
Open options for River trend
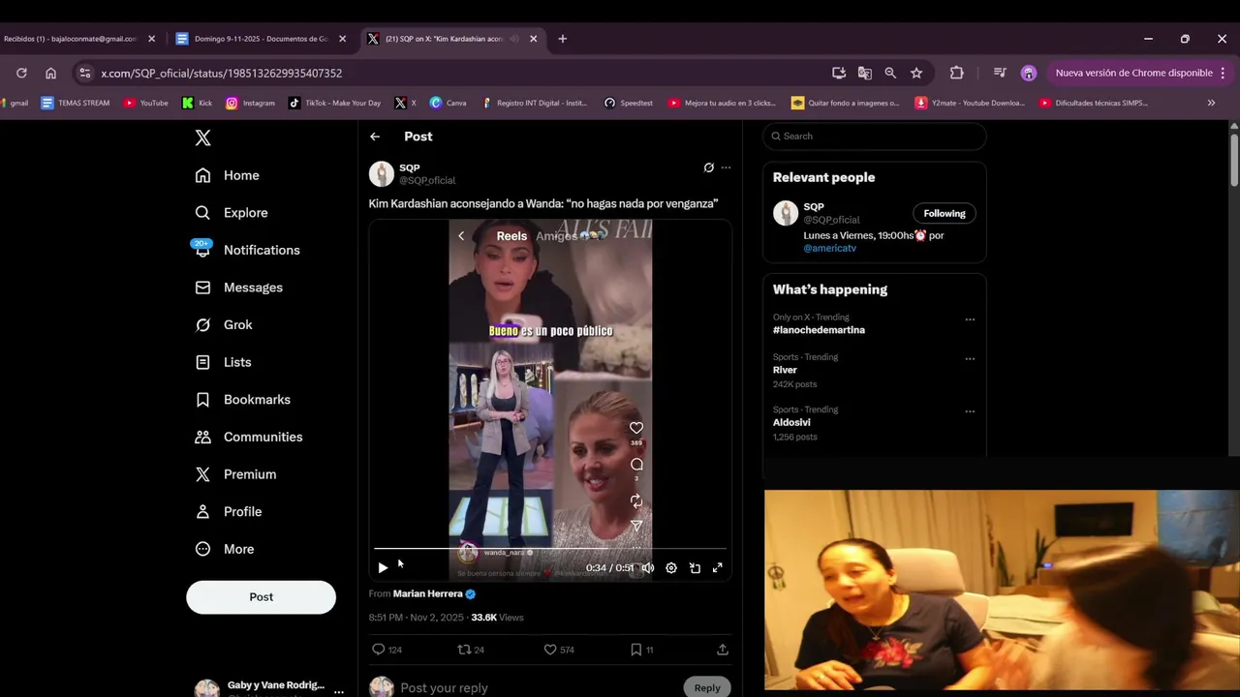(970, 359)
